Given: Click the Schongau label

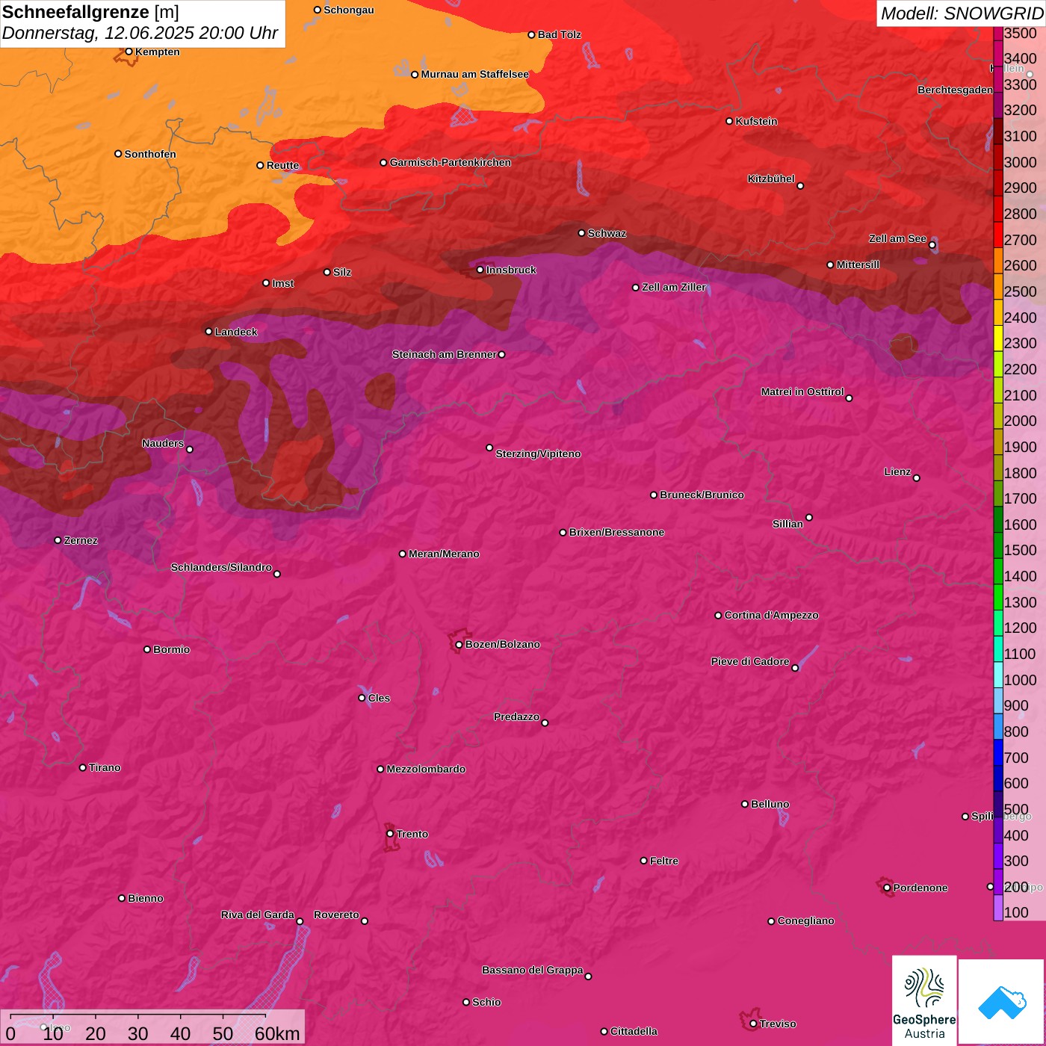Looking at the screenshot, I should [349, 10].
